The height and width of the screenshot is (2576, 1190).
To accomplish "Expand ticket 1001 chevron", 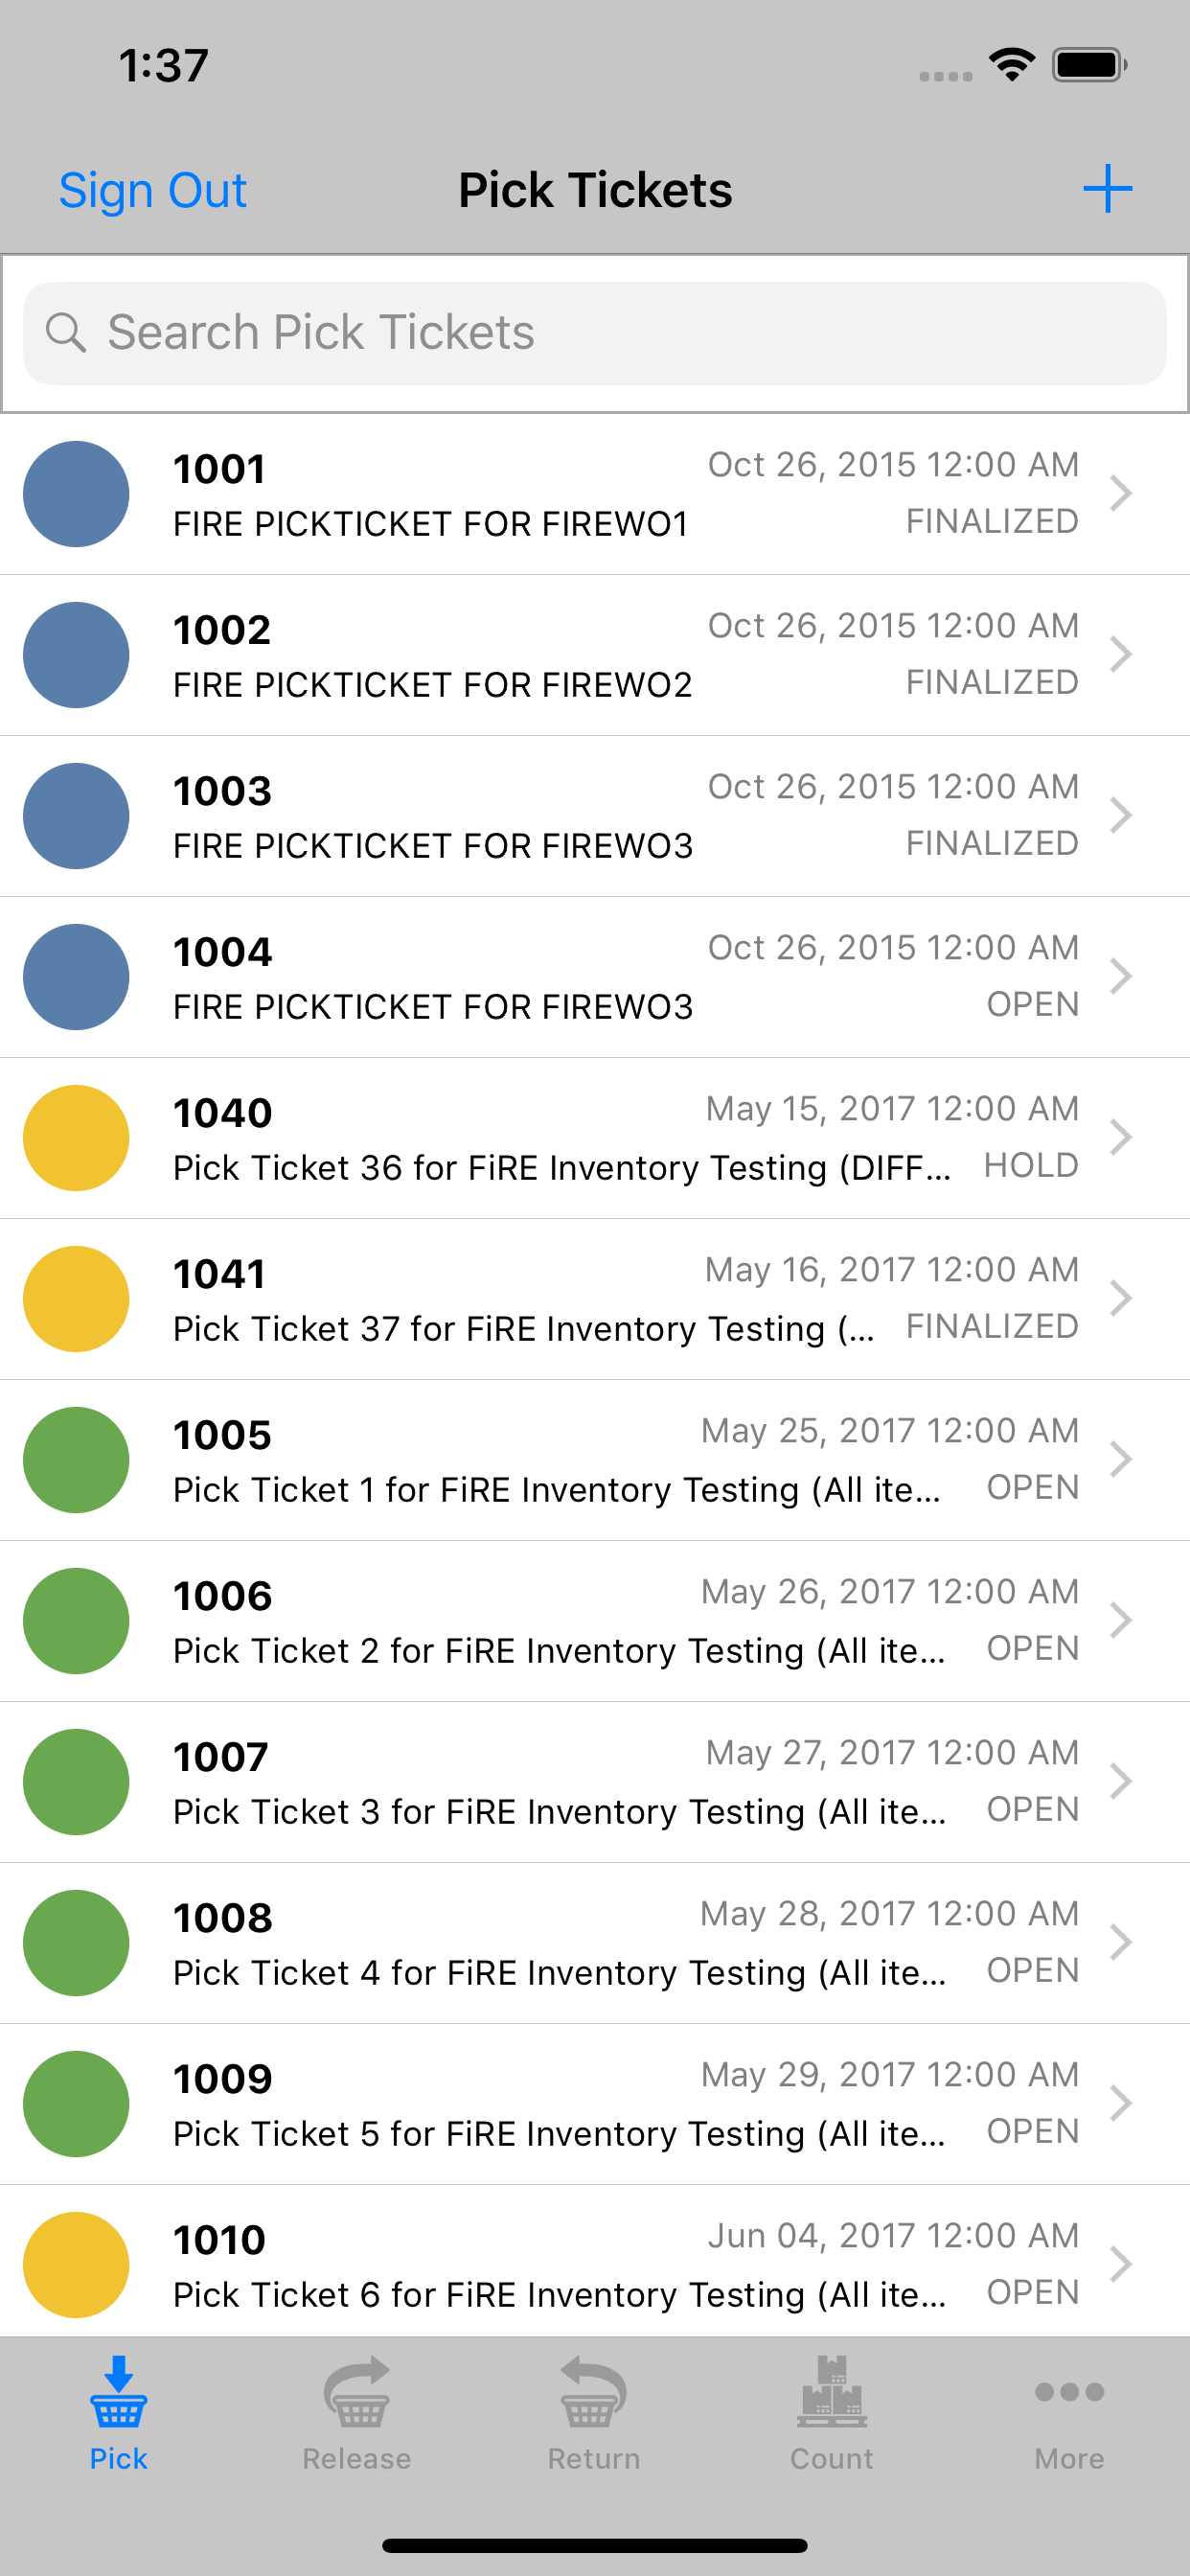I will tap(1121, 493).
